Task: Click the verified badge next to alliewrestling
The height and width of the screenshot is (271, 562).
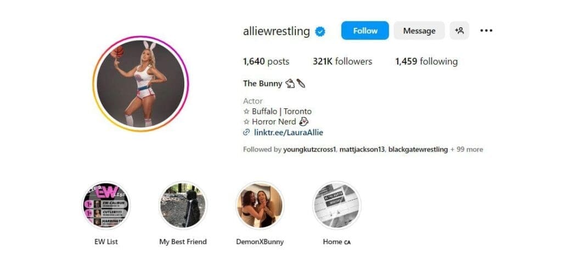Action: 320,32
